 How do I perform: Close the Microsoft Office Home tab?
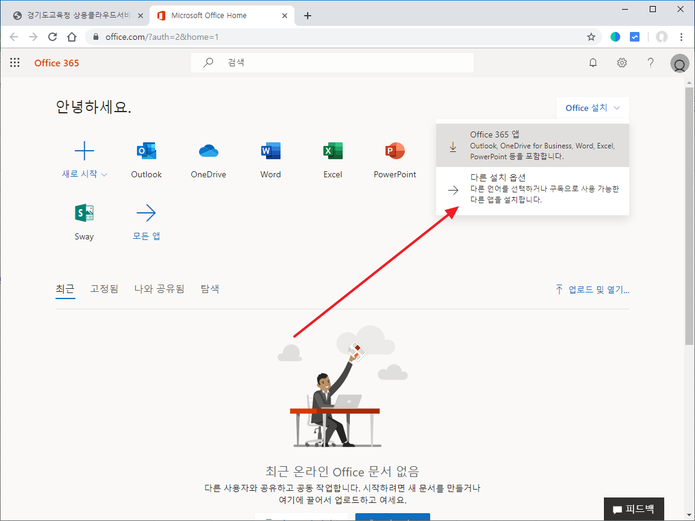point(285,16)
